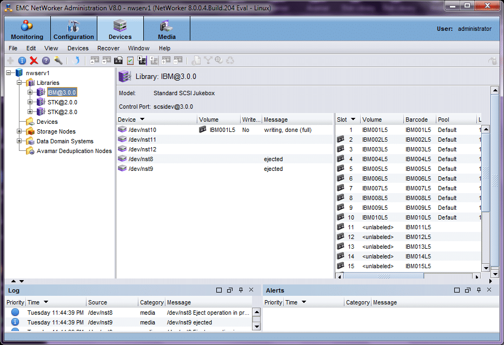Click the drive icon for /dev/nst10
This screenshot has width=504, height=345.
[x=122, y=130]
